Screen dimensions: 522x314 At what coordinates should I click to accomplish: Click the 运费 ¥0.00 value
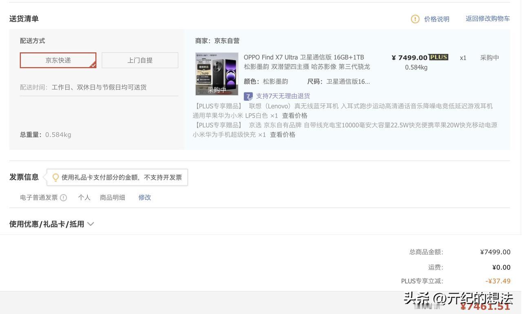(x=501, y=267)
